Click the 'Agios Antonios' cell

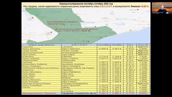click(79, 49)
